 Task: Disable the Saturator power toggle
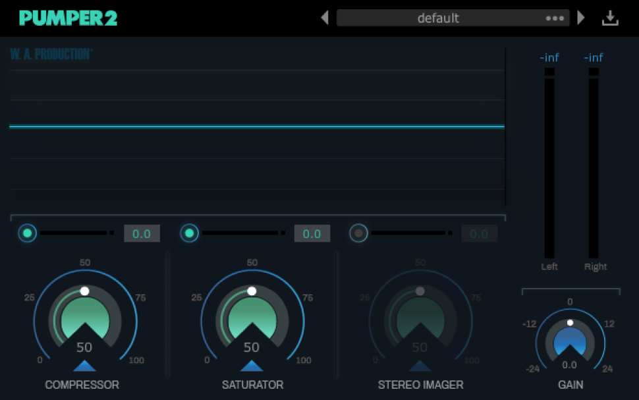click(x=189, y=233)
